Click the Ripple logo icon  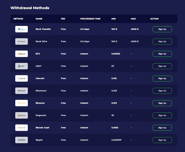[x=21, y=140]
